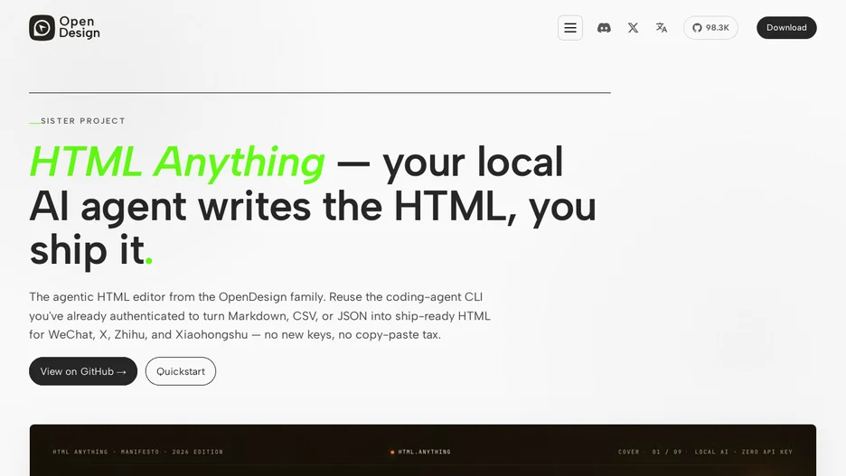
Task: Click the Open Design wordmark text
Action: click(x=80, y=27)
